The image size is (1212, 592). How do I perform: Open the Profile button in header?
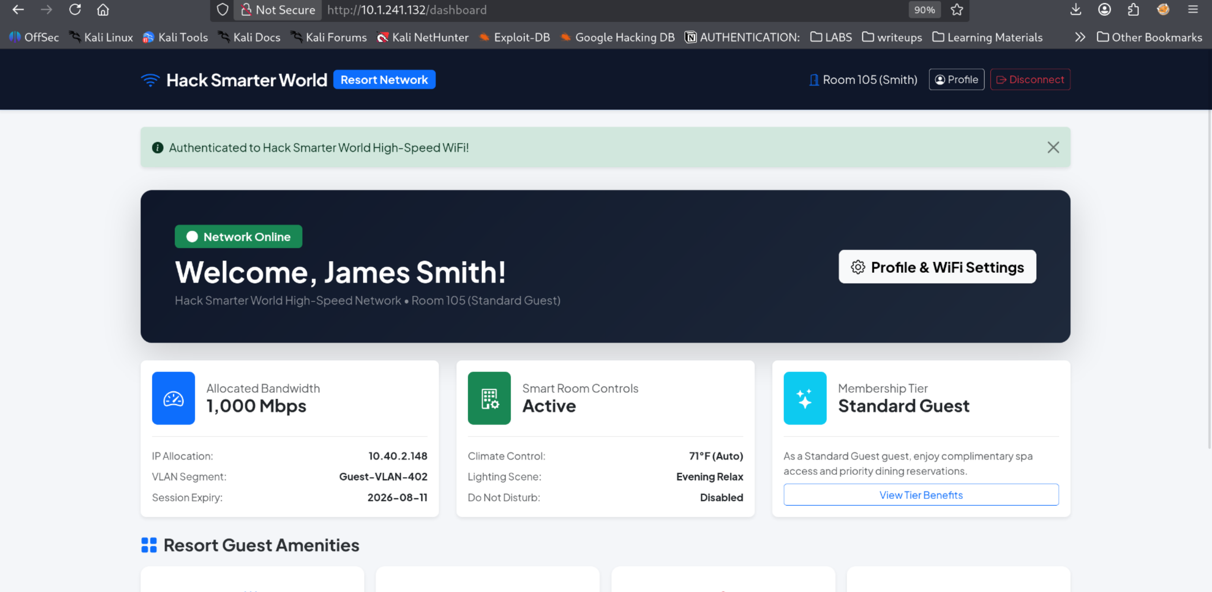956,79
